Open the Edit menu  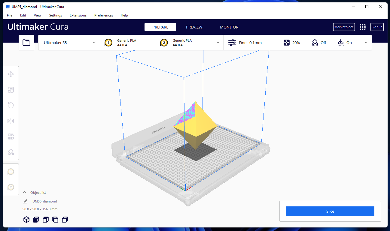coord(23,15)
